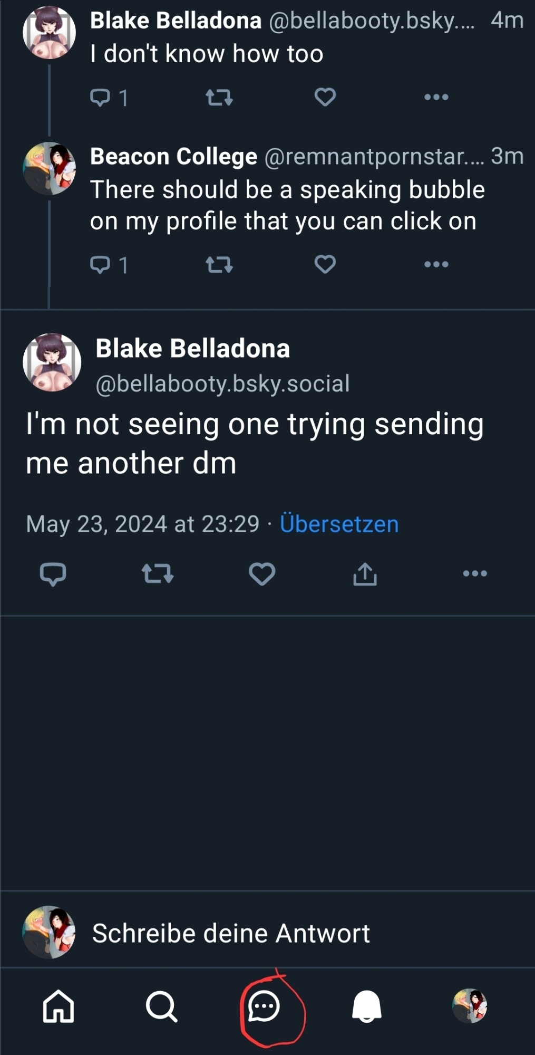Open the Search tab in bottom bar
The image size is (535, 1055).
click(x=161, y=1006)
